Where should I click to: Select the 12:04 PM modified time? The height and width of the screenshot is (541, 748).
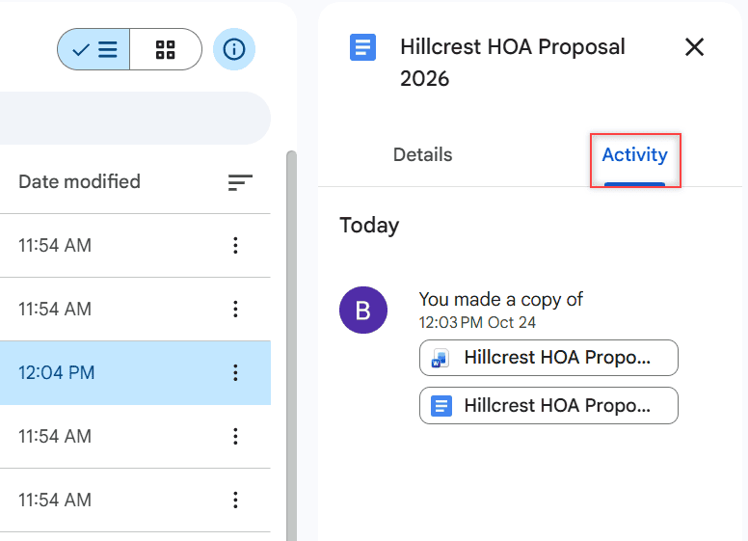point(56,372)
